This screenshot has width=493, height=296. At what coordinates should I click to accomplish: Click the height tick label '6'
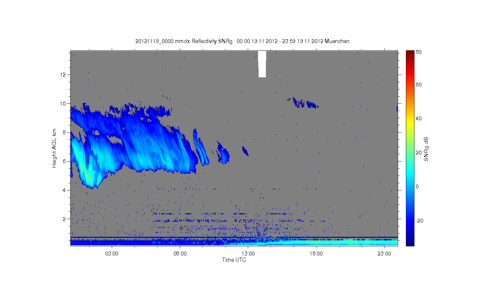tap(64, 161)
